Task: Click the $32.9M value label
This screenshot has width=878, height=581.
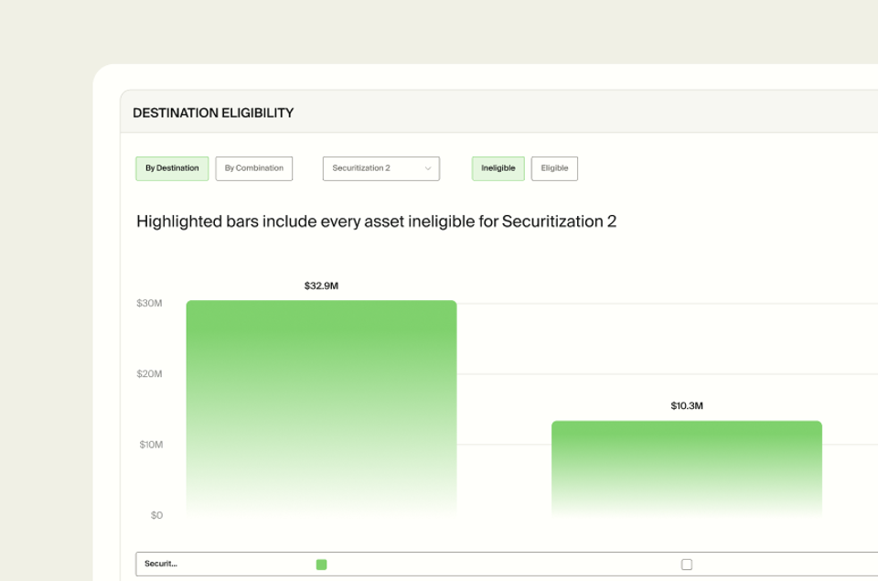Action: point(321,285)
